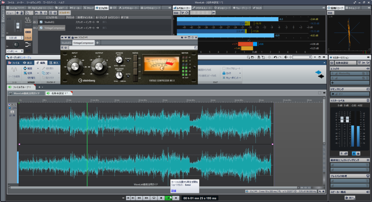Stop playback in the transport bar
The height and width of the screenshot is (202, 372).
pyautogui.click(x=161, y=198)
